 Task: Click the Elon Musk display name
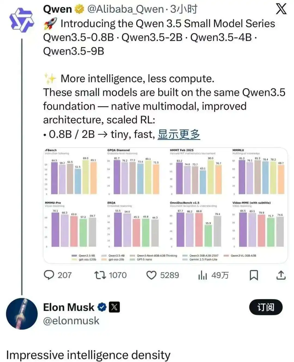[x=68, y=307]
